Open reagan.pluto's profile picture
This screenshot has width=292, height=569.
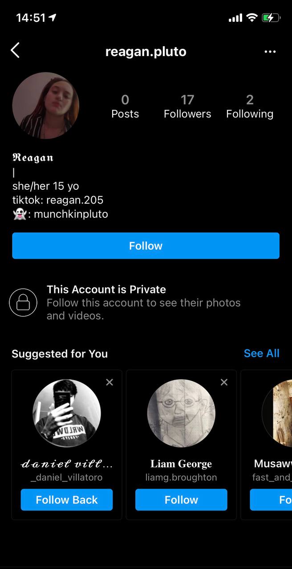[45, 106]
